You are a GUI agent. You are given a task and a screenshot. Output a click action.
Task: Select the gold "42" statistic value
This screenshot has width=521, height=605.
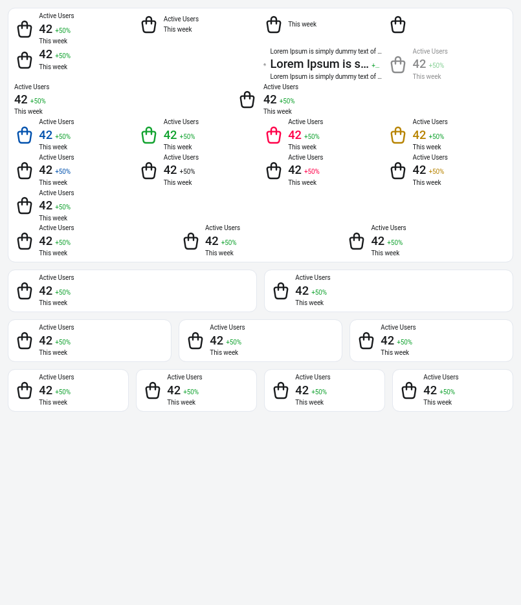(419, 135)
